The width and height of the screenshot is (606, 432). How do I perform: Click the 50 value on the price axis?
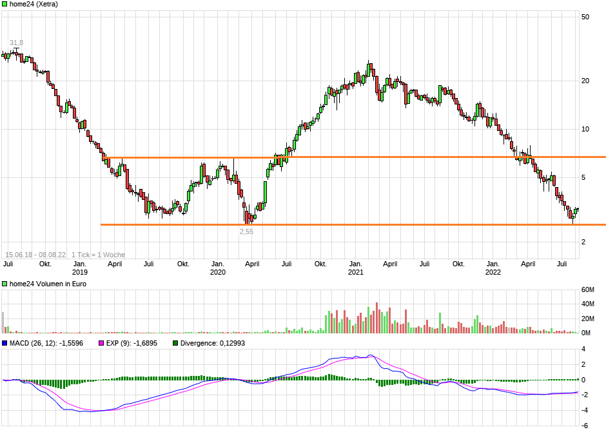tap(584, 18)
